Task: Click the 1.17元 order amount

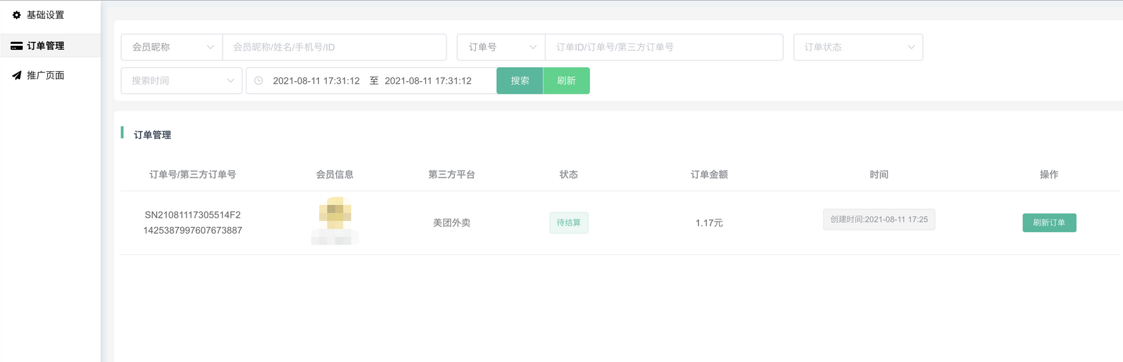Action: point(709,223)
